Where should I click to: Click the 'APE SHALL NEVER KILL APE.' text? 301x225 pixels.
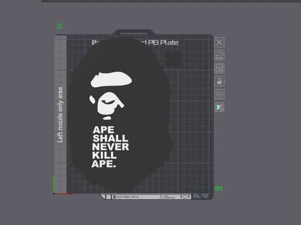(x=110, y=147)
